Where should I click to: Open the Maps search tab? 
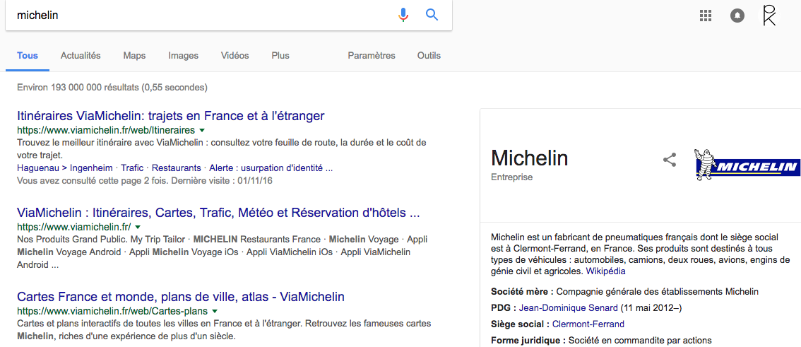(x=134, y=56)
